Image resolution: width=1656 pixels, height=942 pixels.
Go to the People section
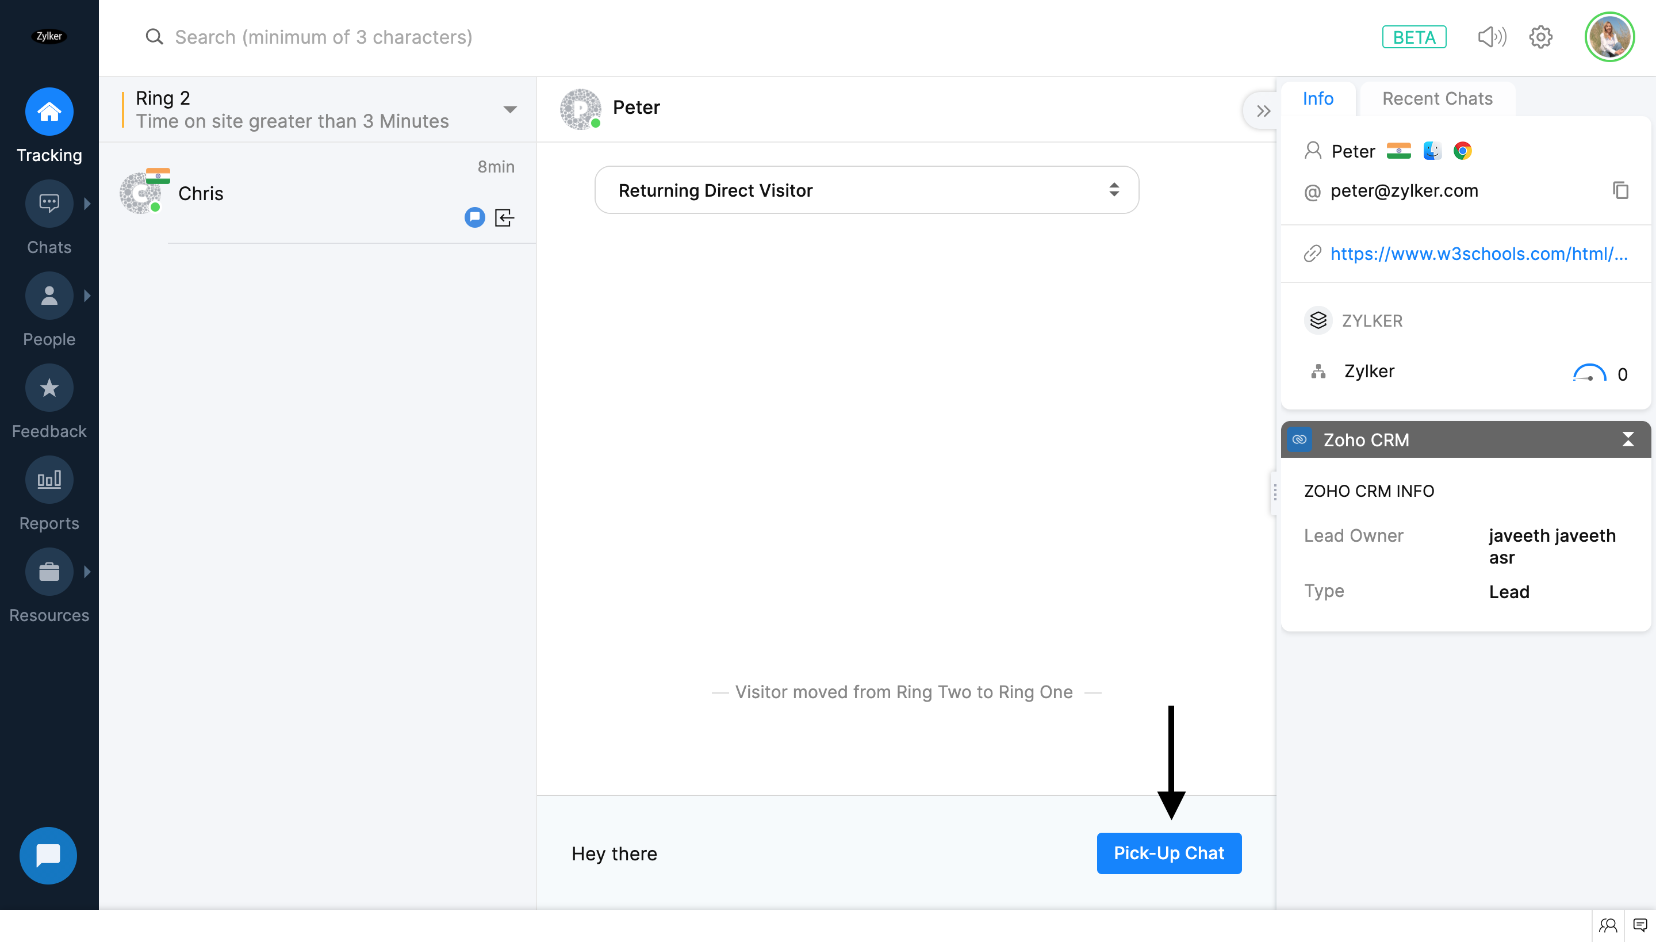pos(49,296)
